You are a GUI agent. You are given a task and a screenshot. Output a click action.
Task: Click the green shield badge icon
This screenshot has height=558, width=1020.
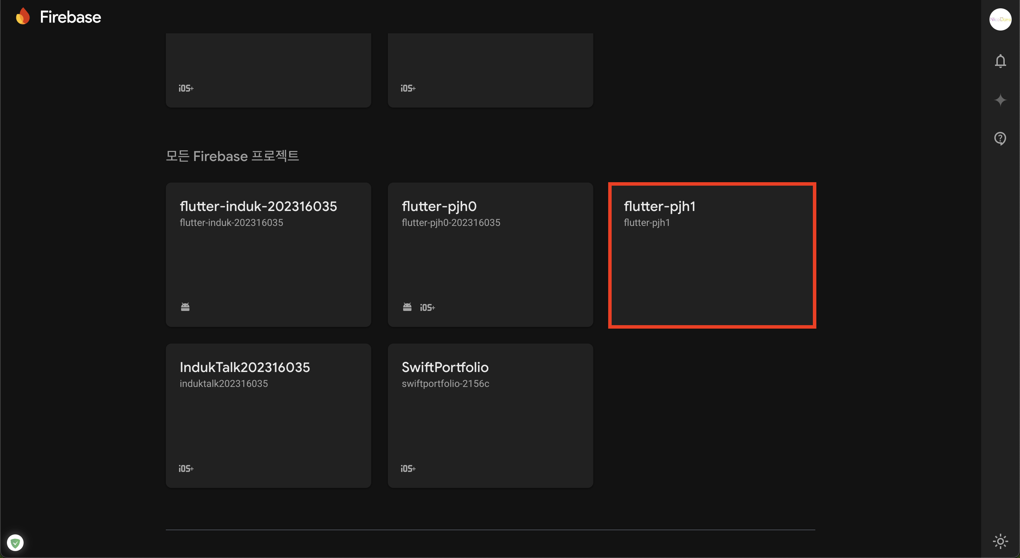[16, 542]
